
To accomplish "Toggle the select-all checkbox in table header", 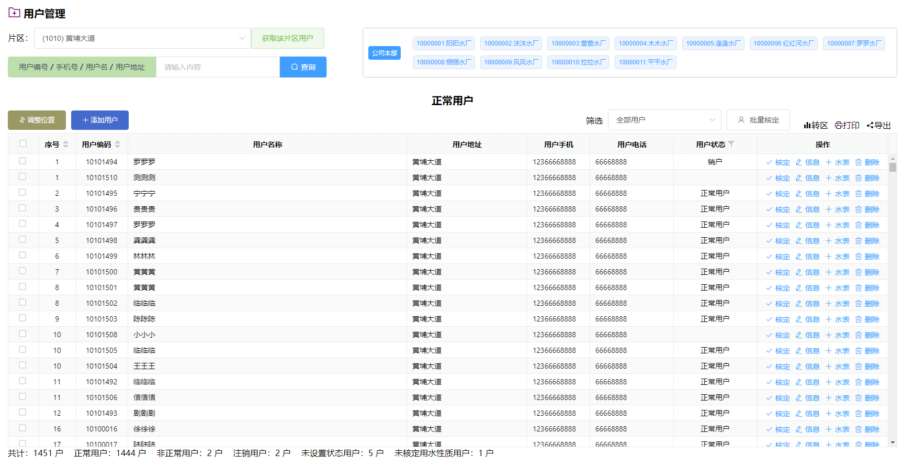I will coord(22,143).
